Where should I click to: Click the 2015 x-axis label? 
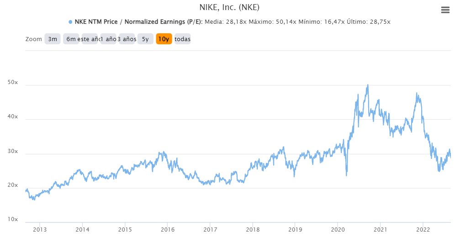click(125, 230)
